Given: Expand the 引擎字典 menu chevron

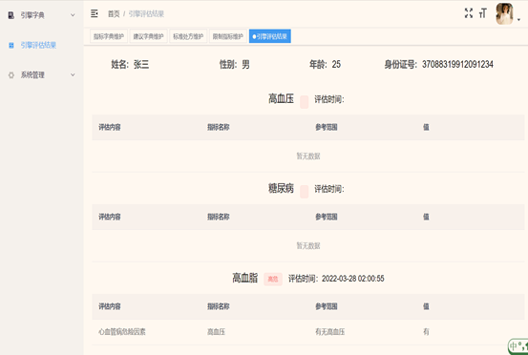Looking at the screenshot, I should click(x=73, y=15).
